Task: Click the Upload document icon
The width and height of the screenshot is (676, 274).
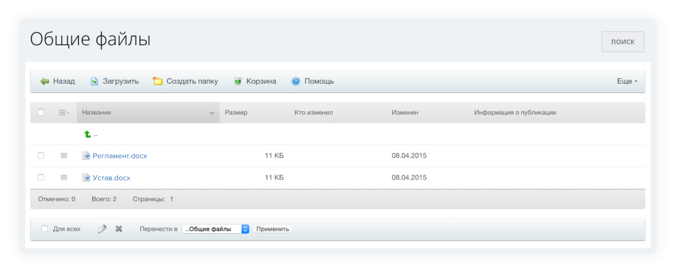Action: (94, 81)
